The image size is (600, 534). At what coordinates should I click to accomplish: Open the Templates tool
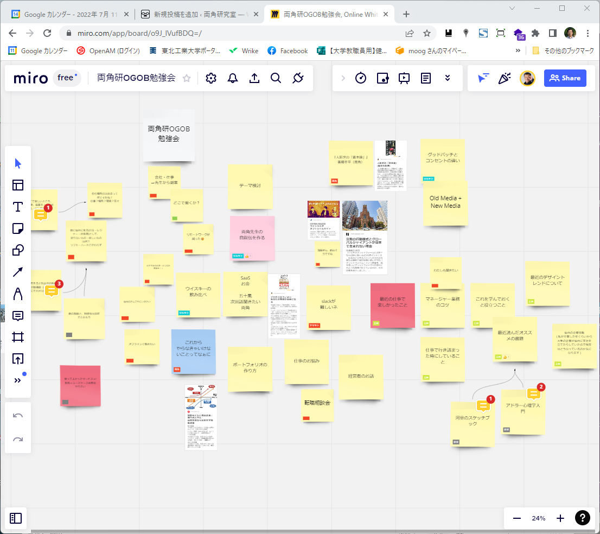tap(18, 185)
